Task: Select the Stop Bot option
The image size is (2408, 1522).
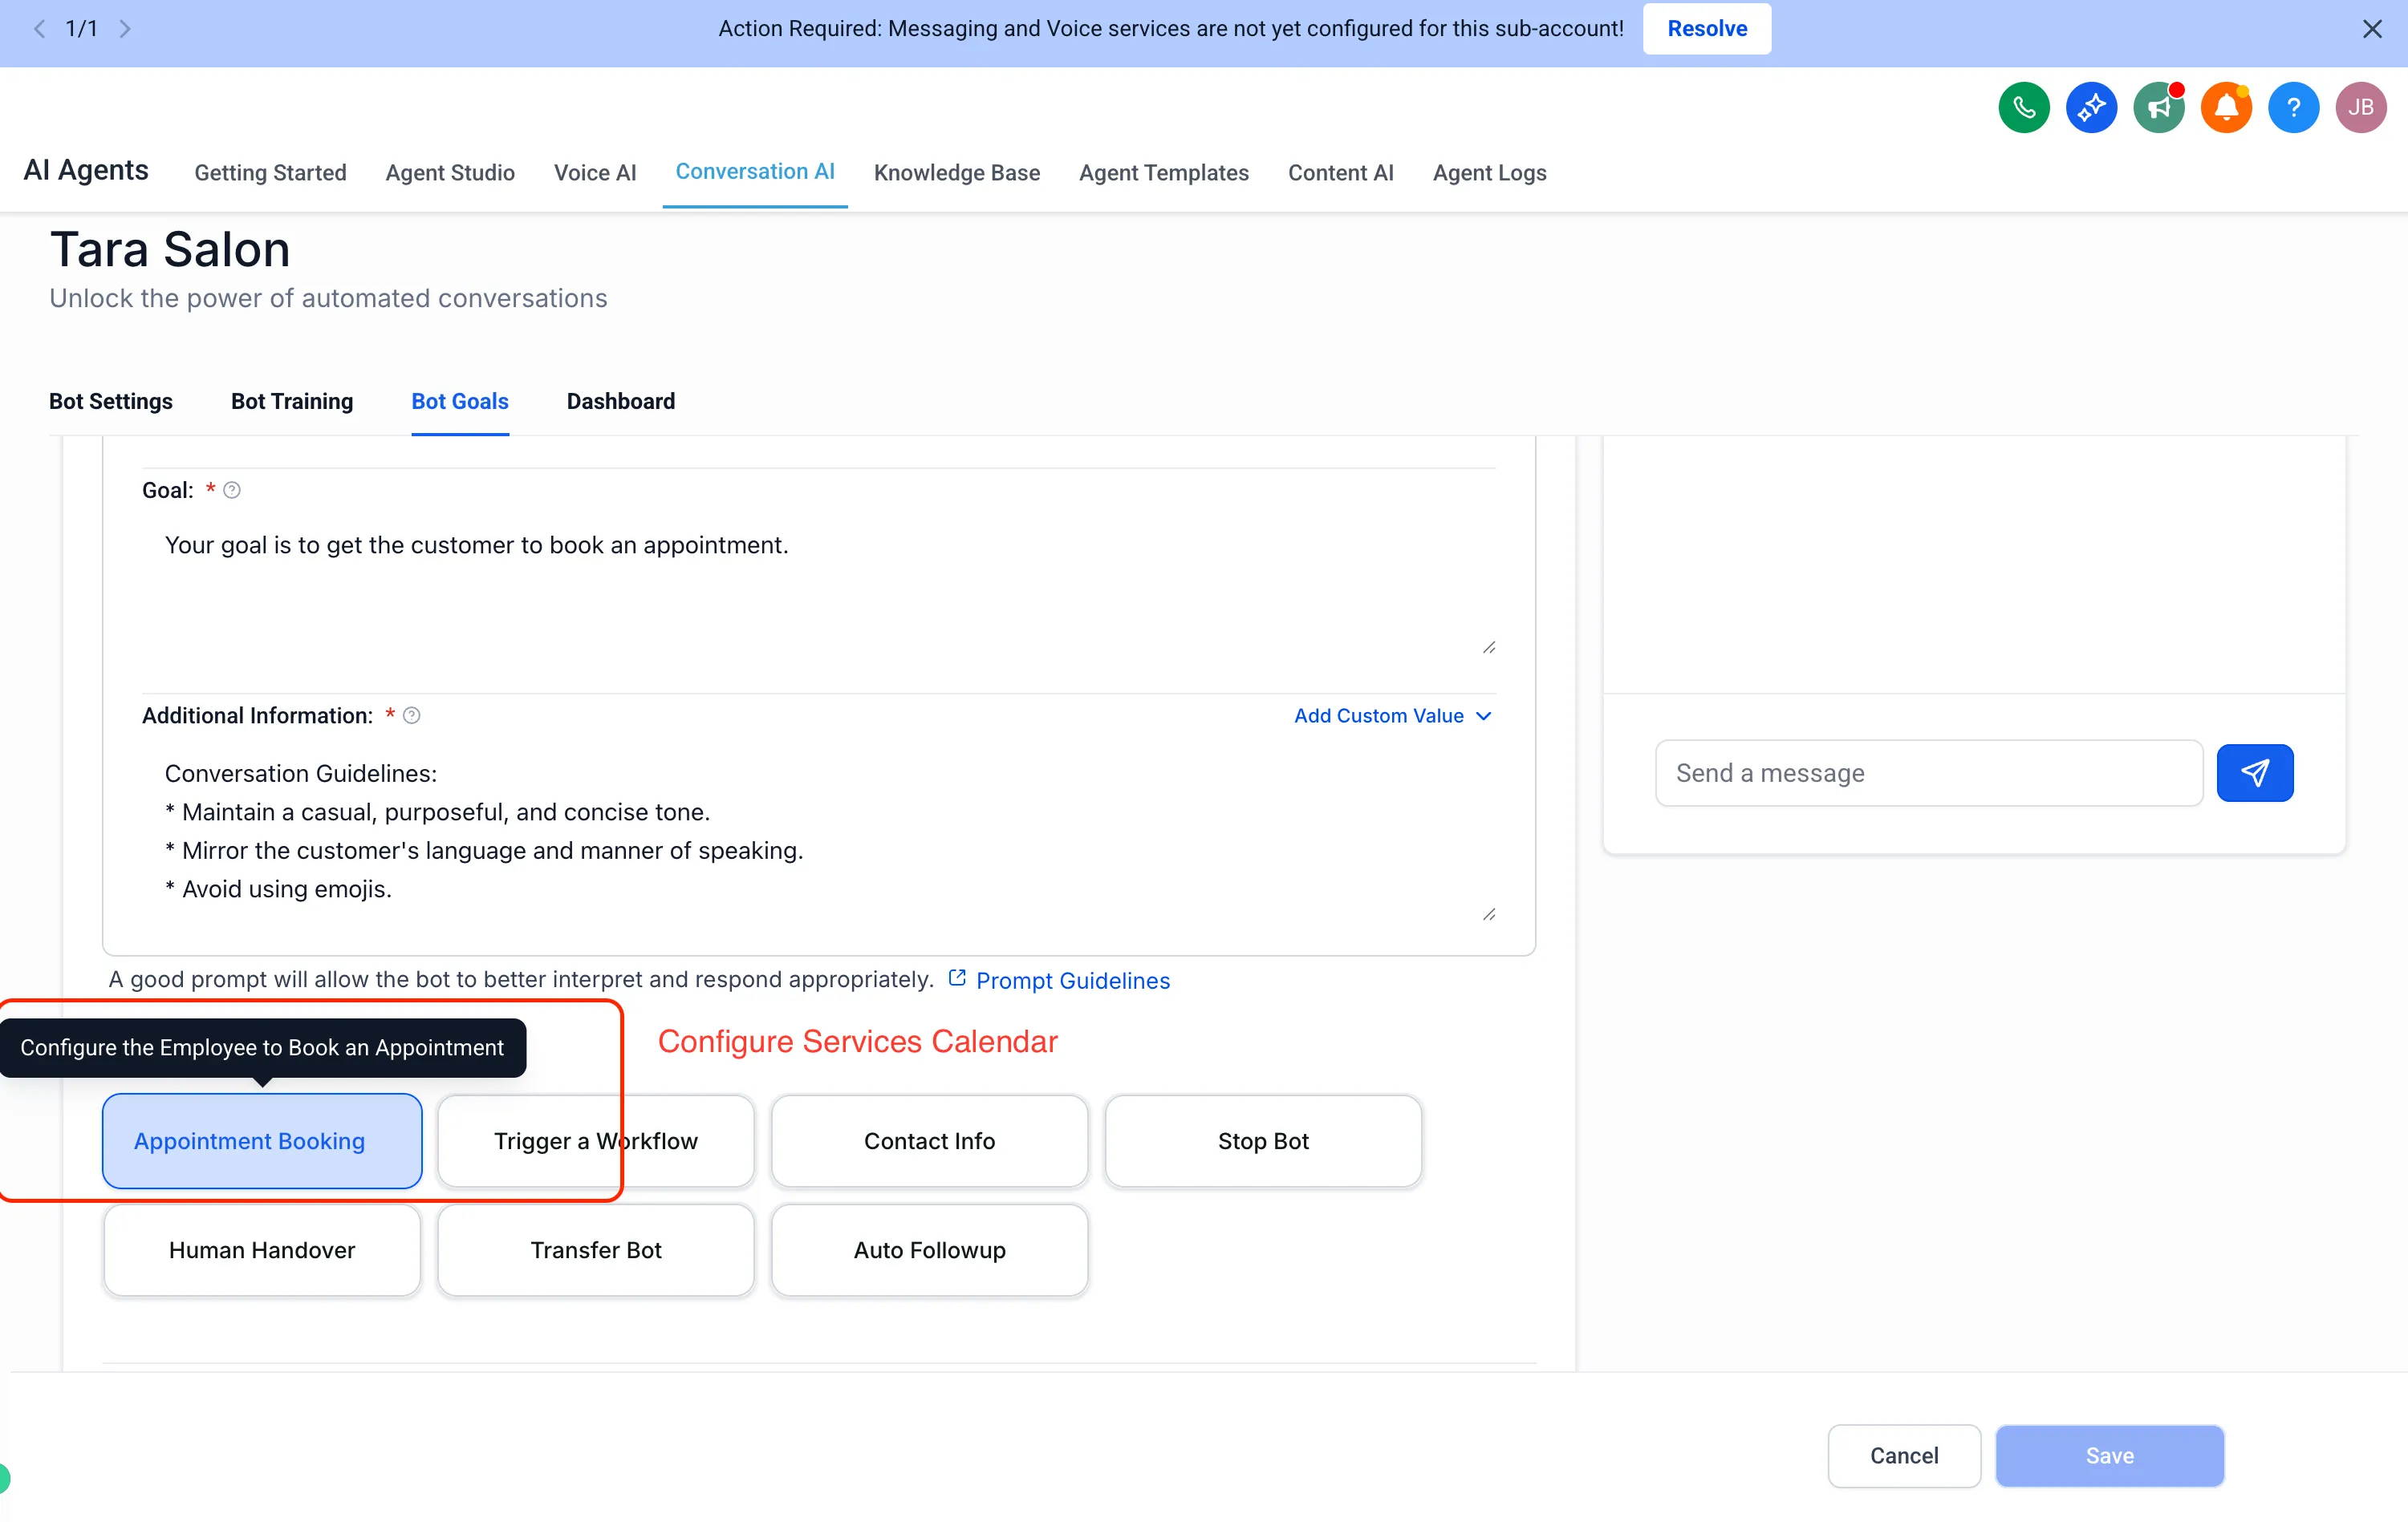Action: (1262, 1140)
